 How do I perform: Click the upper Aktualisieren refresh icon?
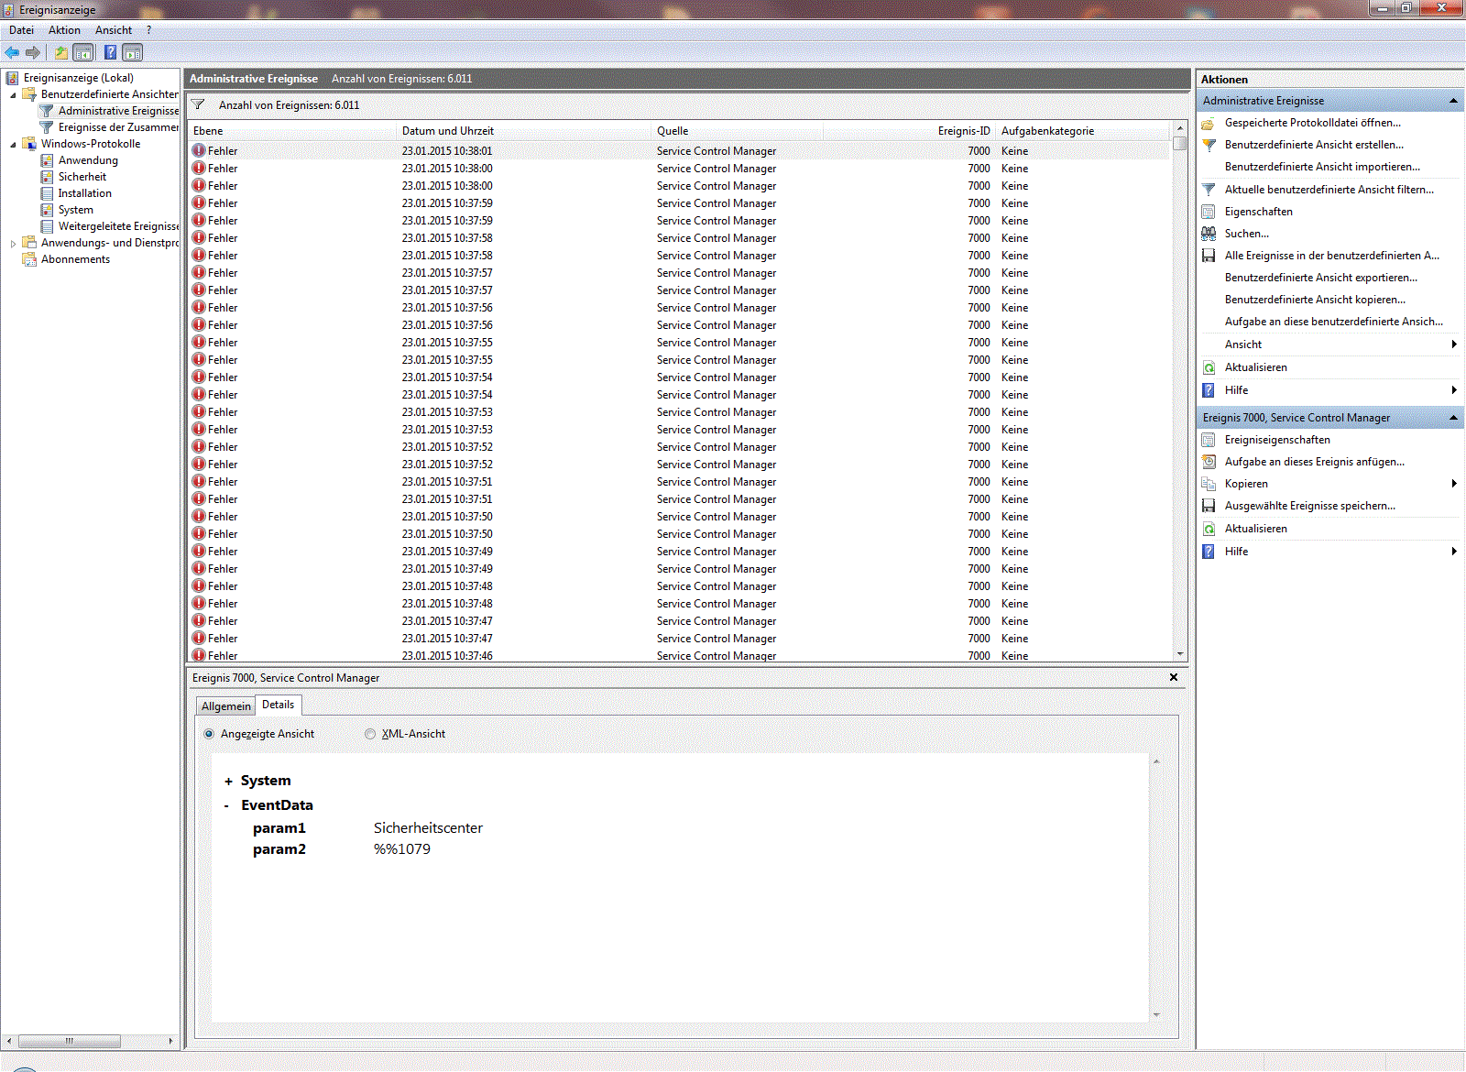coord(1209,367)
